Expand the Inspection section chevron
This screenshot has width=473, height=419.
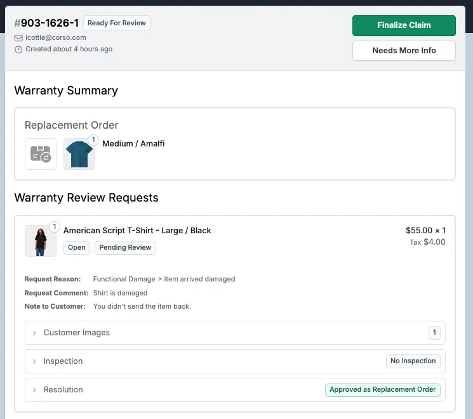[34, 361]
